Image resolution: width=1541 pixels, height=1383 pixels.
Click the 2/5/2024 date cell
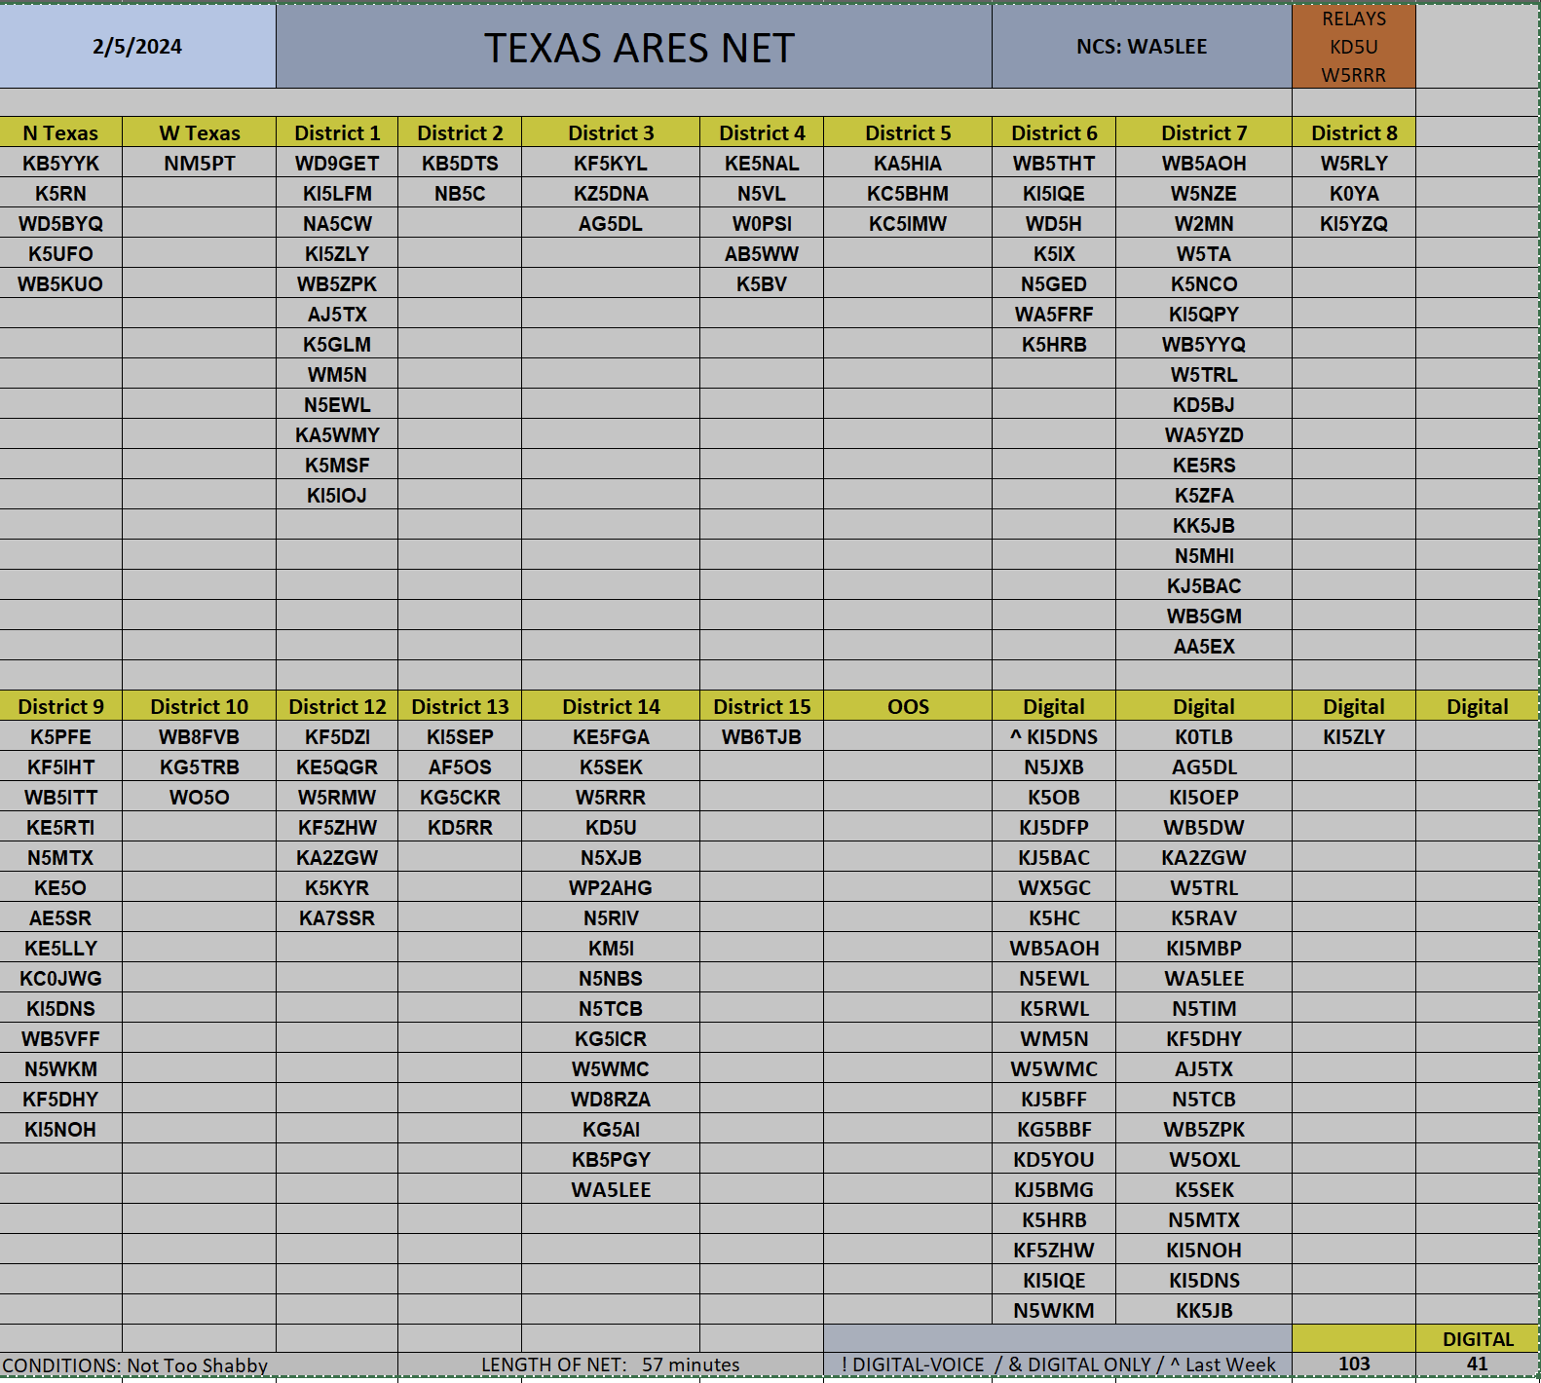(x=137, y=47)
